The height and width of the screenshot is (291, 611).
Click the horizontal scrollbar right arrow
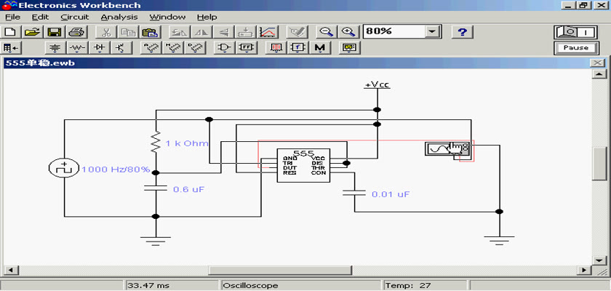[584, 270]
